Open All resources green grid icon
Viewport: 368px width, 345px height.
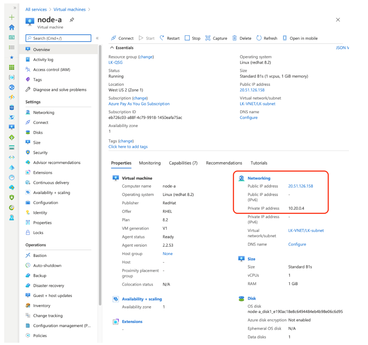click(11, 67)
